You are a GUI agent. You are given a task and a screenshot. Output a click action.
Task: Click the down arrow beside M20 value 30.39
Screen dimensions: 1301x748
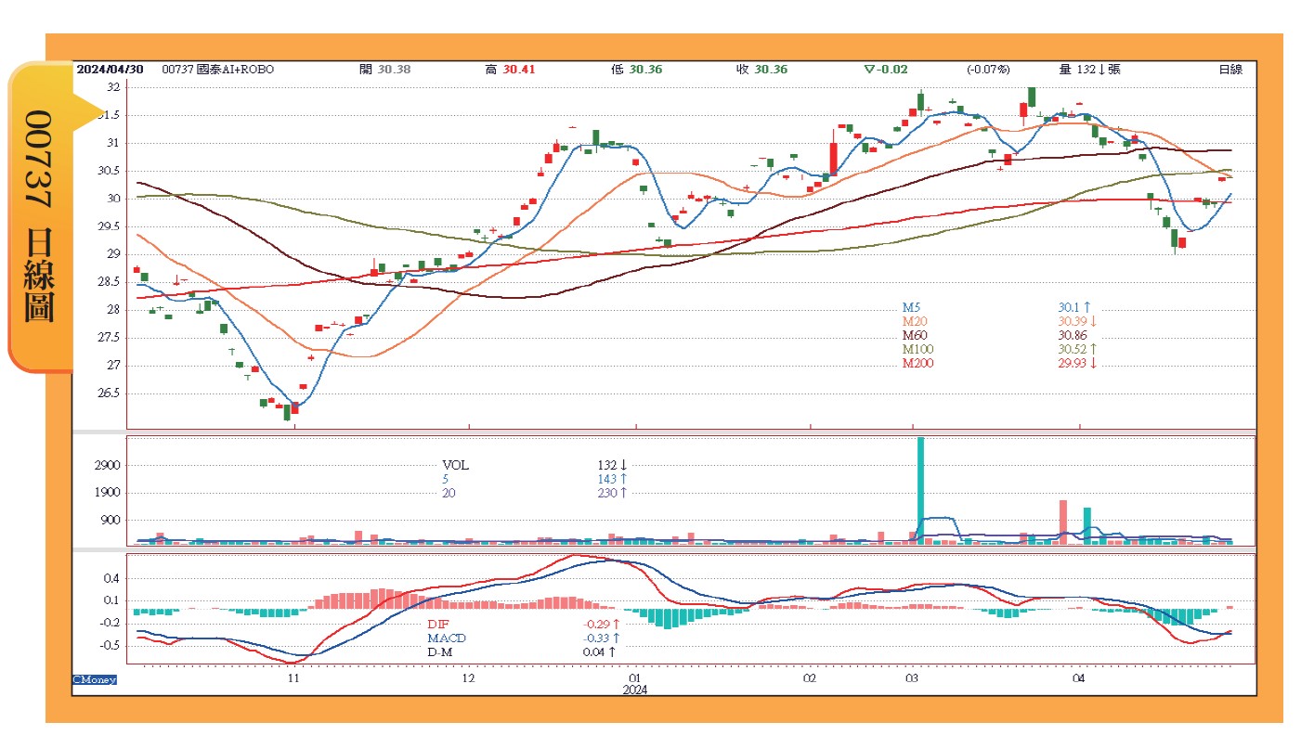(x=1093, y=321)
